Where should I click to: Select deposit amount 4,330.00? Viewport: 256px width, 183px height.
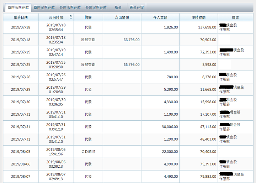click(x=171, y=102)
